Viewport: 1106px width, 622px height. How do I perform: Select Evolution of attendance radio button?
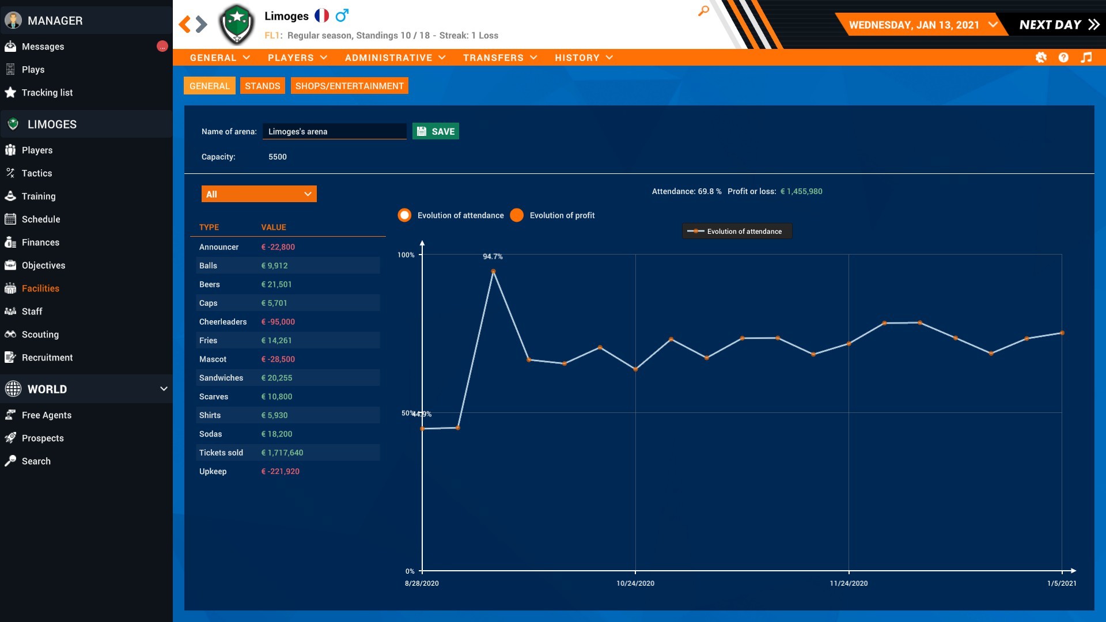pos(404,215)
